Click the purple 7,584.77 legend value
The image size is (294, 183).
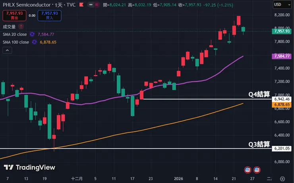[x=46, y=34]
